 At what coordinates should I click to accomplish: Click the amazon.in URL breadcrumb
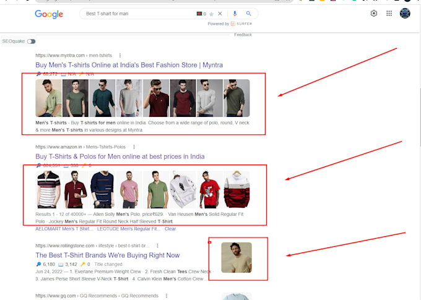(x=80, y=147)
